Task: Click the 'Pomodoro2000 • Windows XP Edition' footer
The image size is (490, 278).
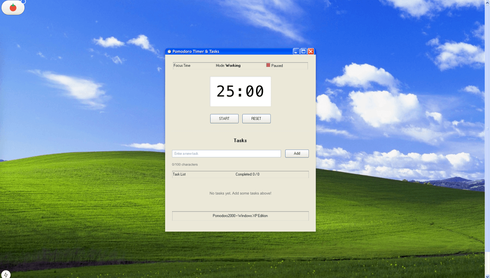Action: pyautogui.click(x=240, y=216)
